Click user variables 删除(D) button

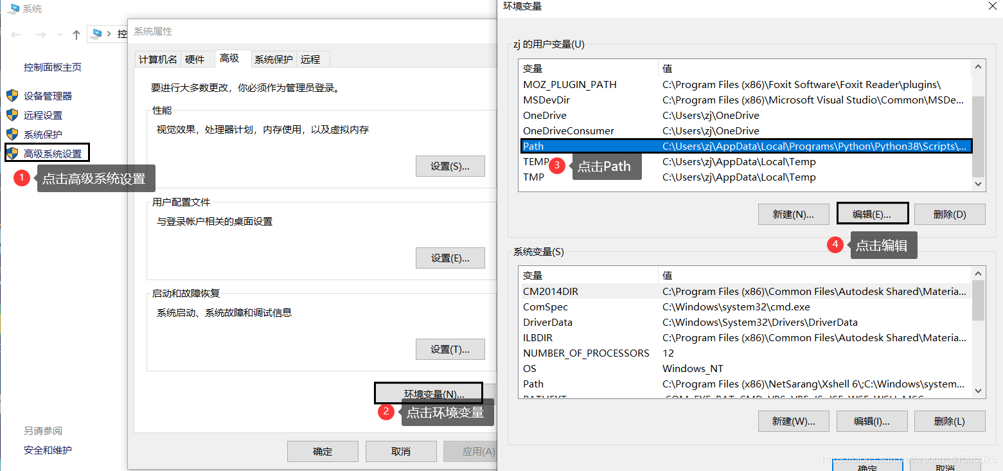coord(950,214)
